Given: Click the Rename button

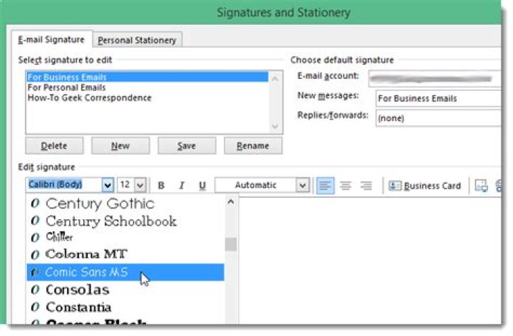Looking at the screenshot, I should (253, 146).
